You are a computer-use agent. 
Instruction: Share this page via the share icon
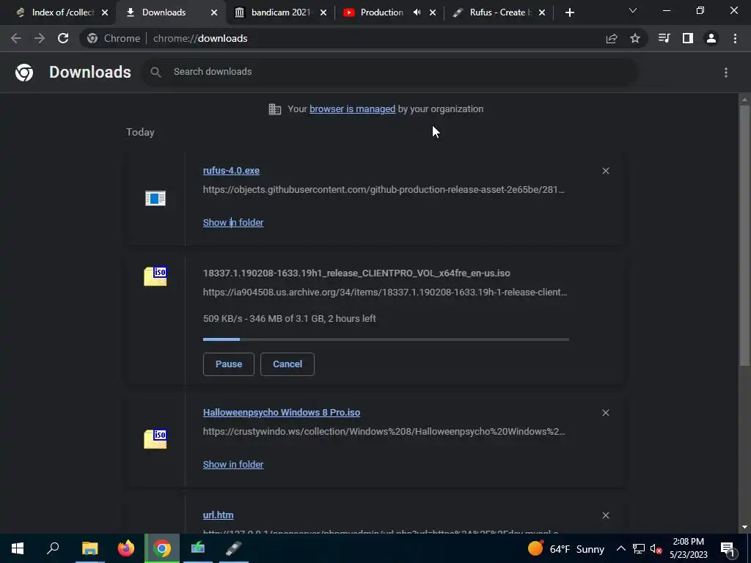coord(612,38)
